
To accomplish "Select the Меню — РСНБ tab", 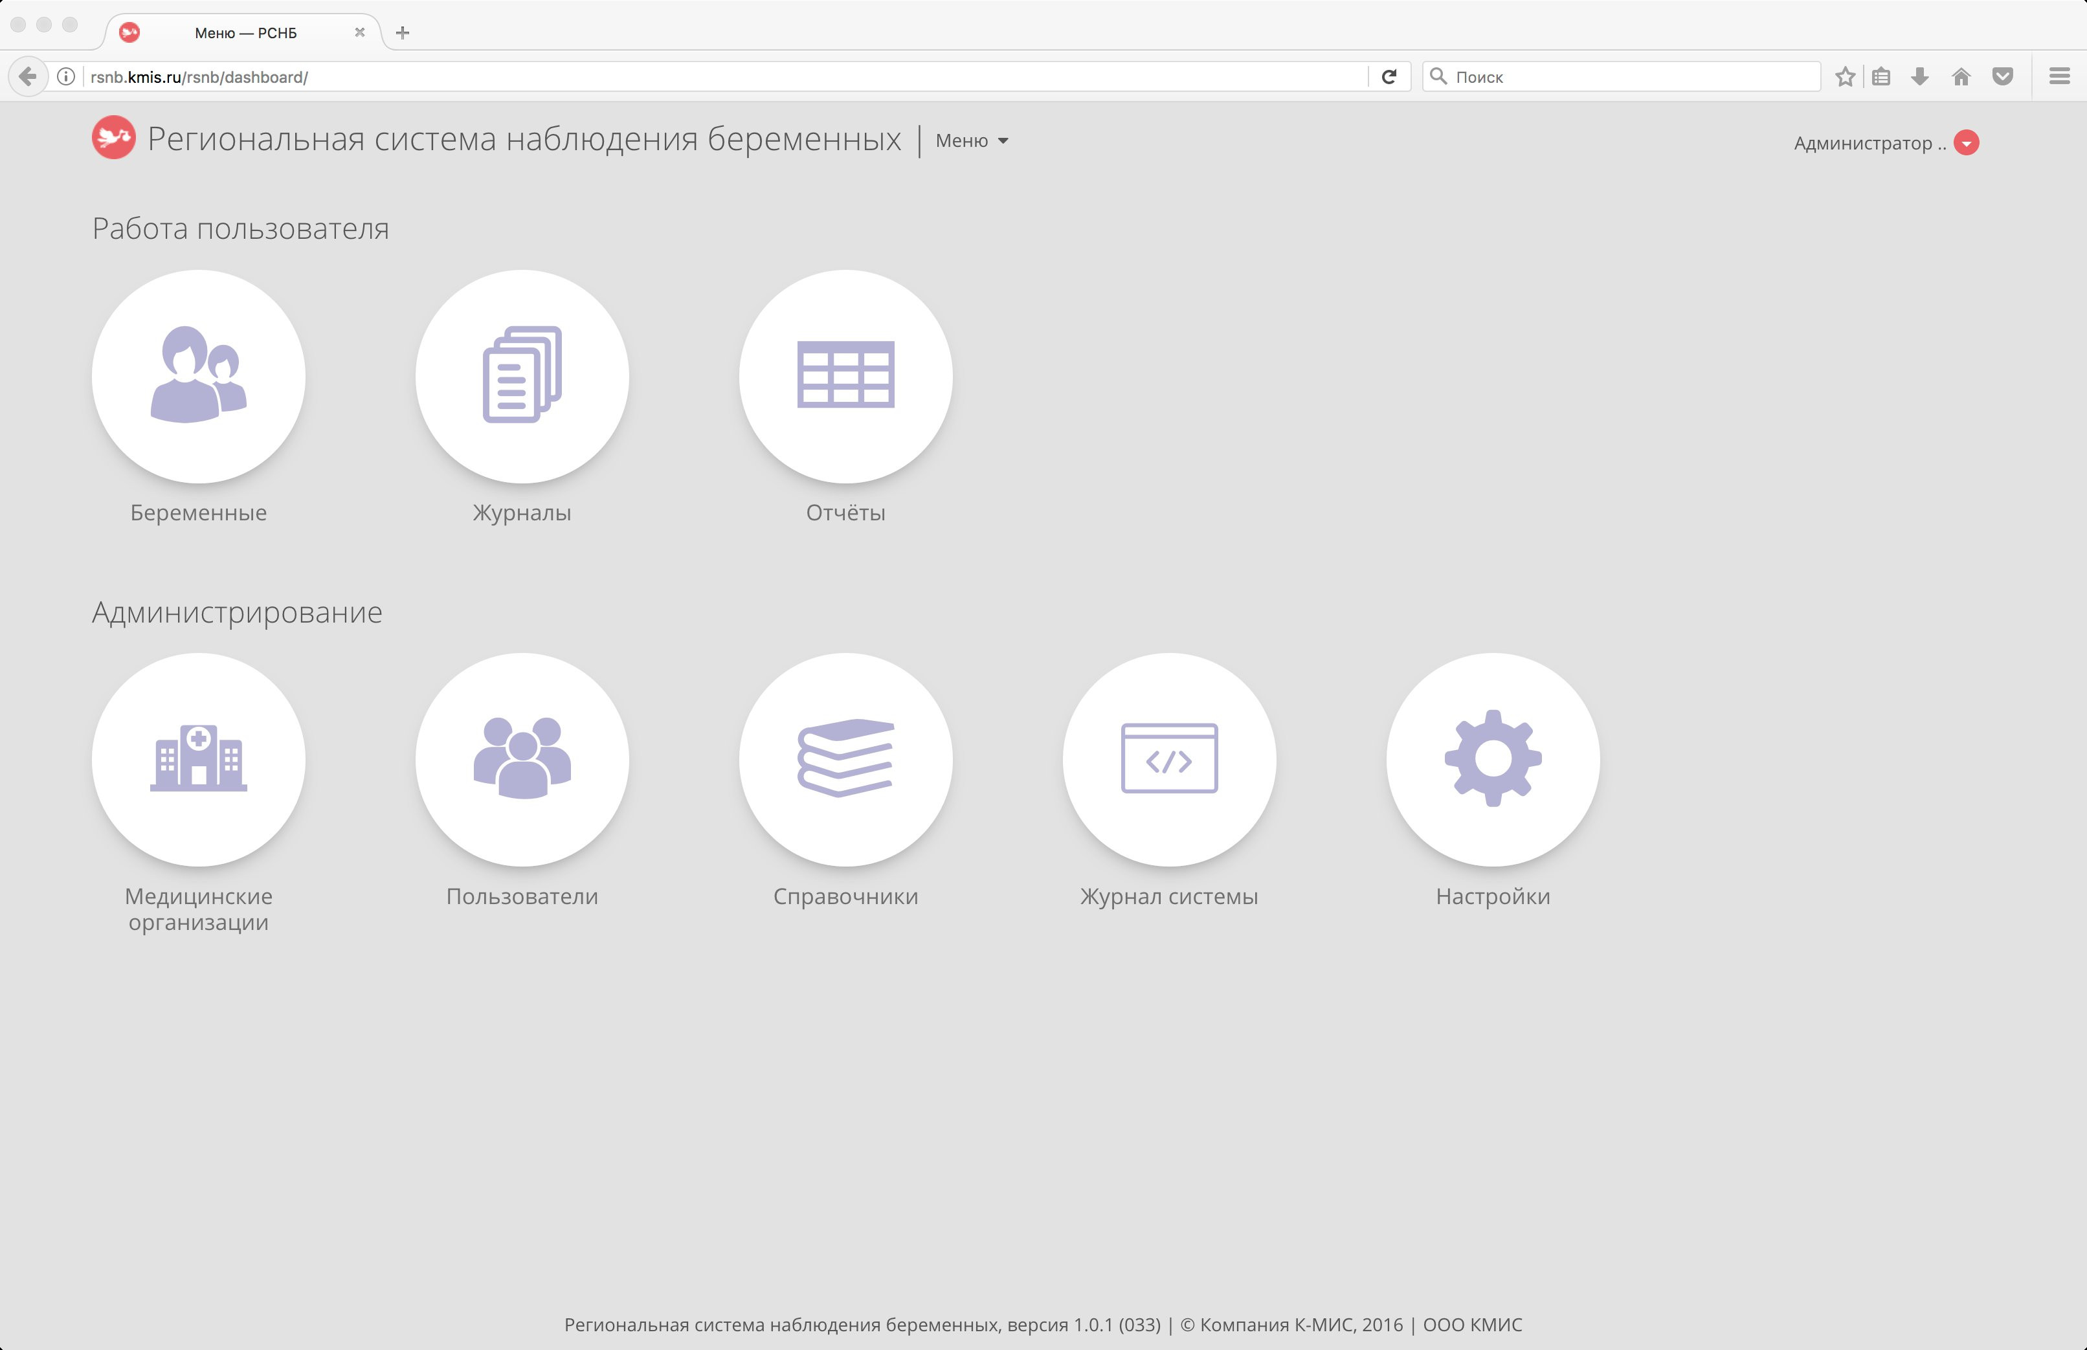I will click(x=245, y=32).
